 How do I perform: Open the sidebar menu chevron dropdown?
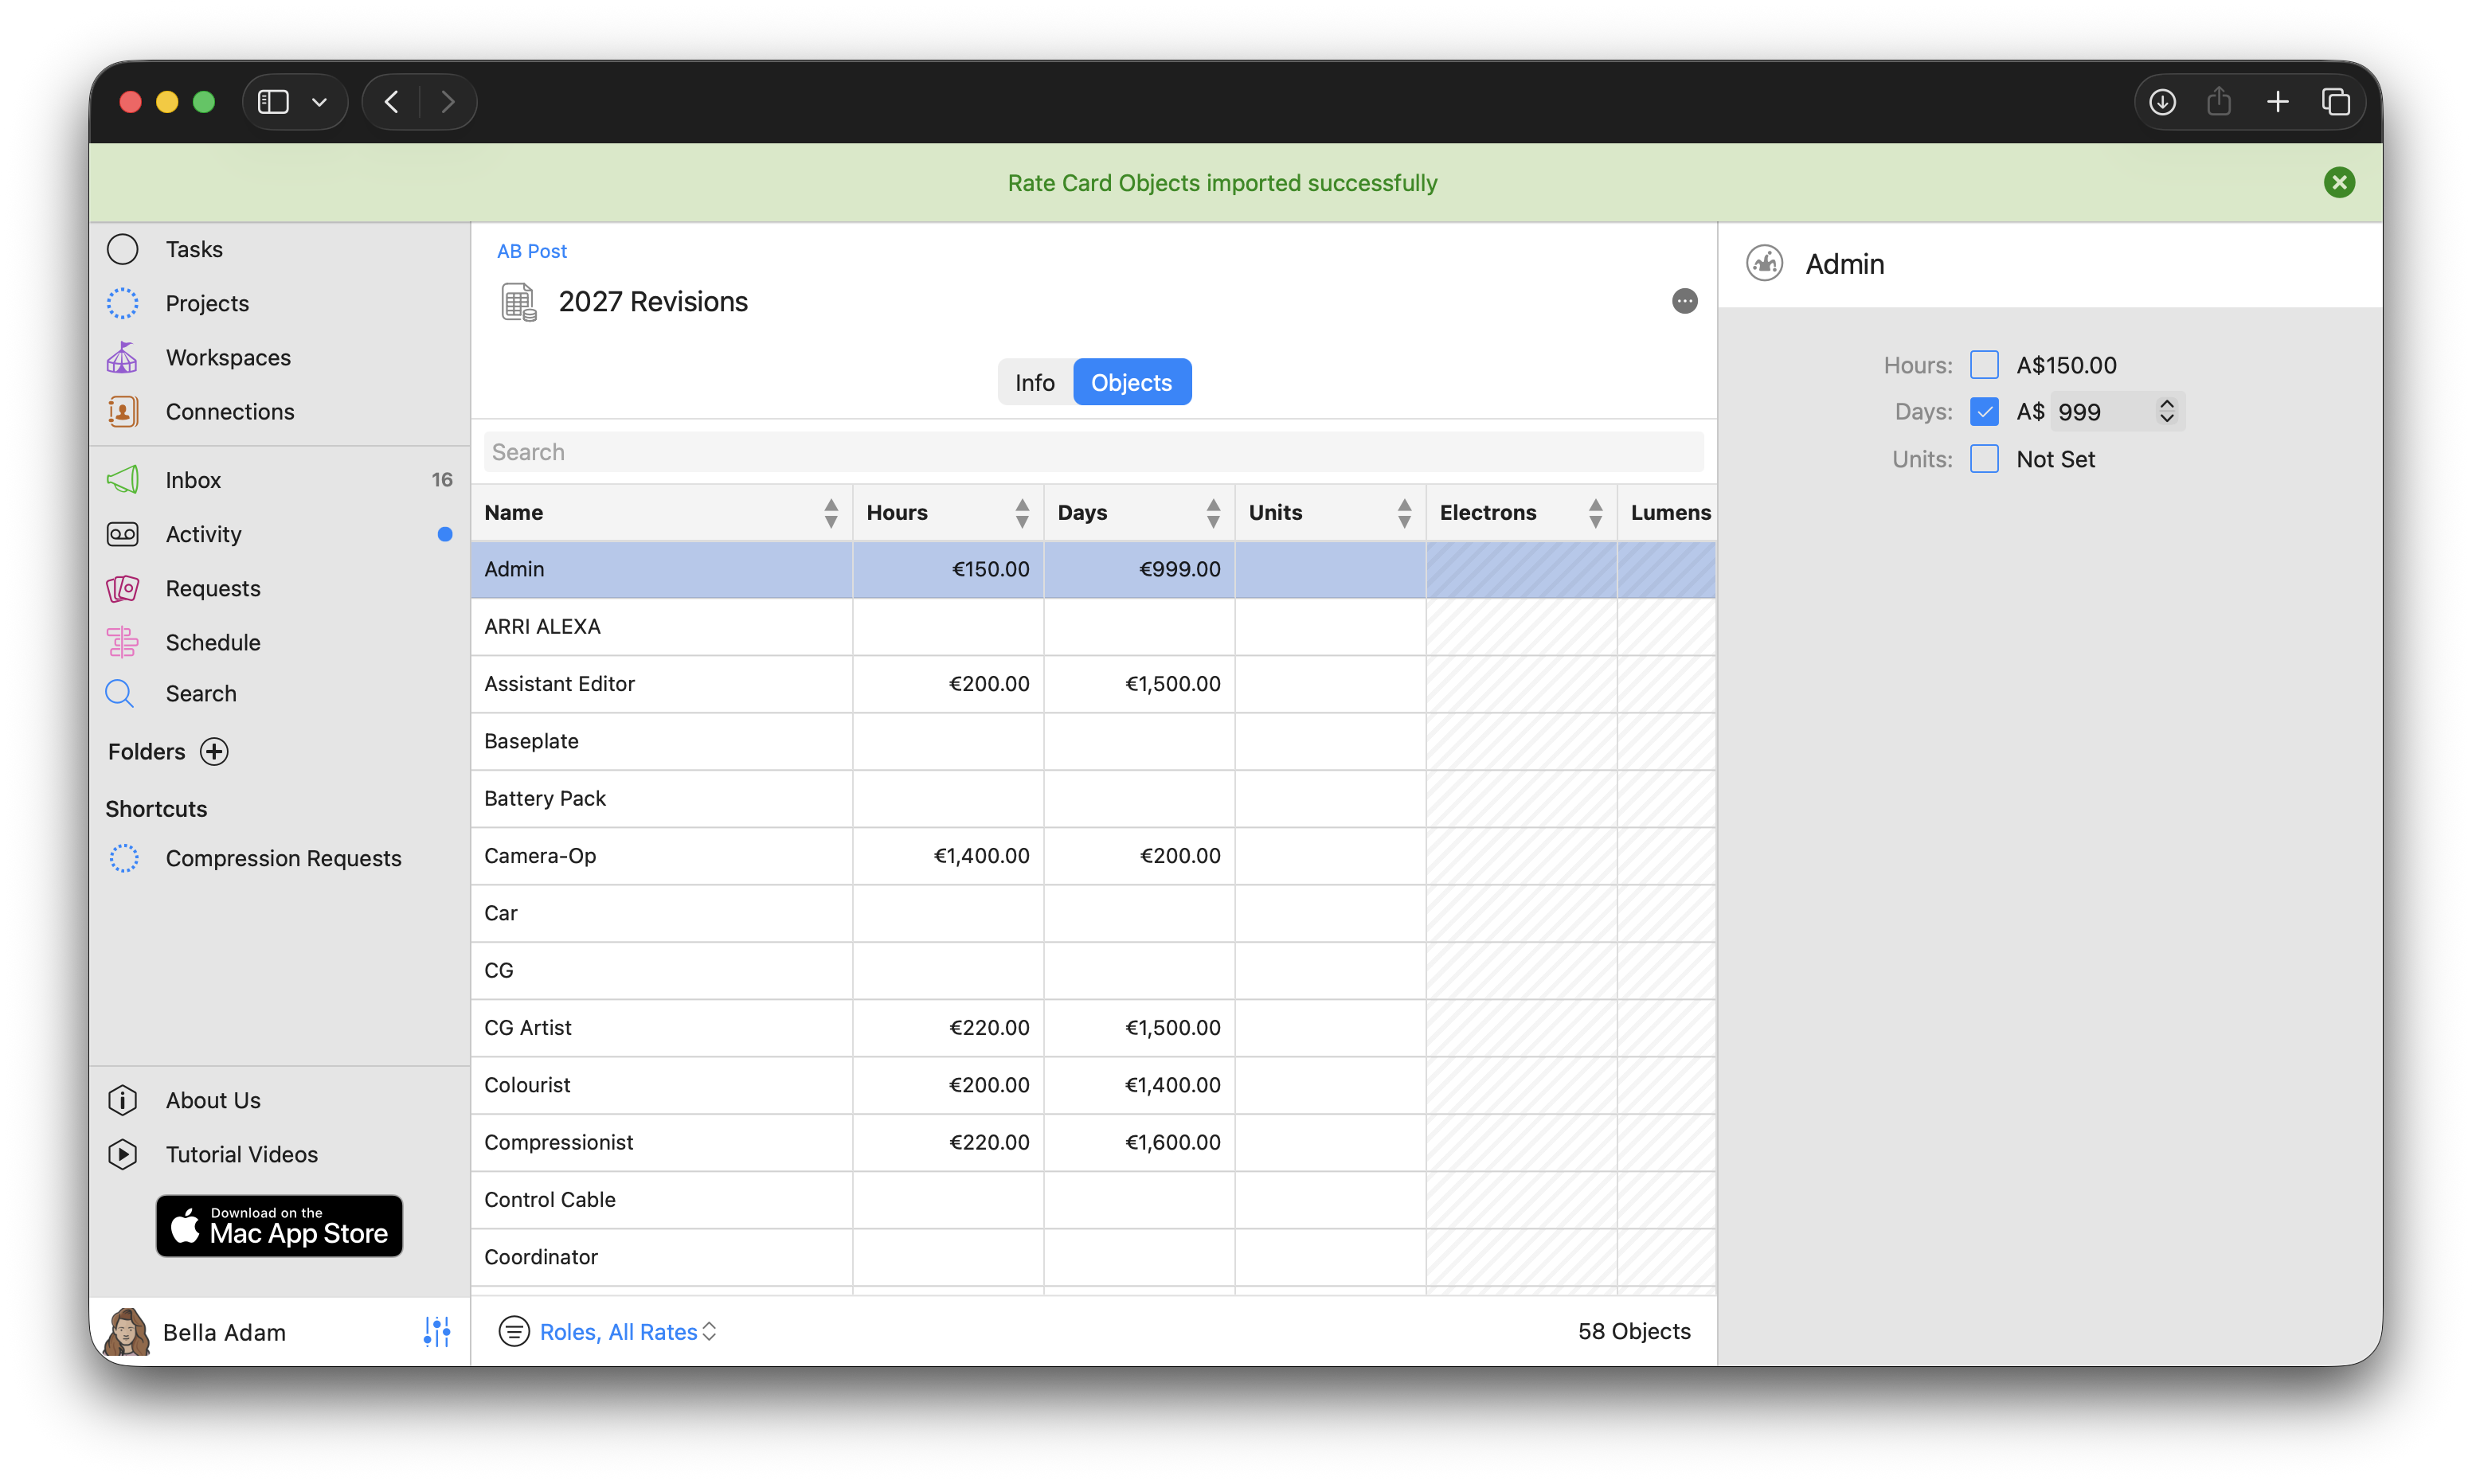(319, 102)
